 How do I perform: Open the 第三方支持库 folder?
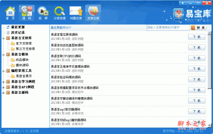(25, 49)
